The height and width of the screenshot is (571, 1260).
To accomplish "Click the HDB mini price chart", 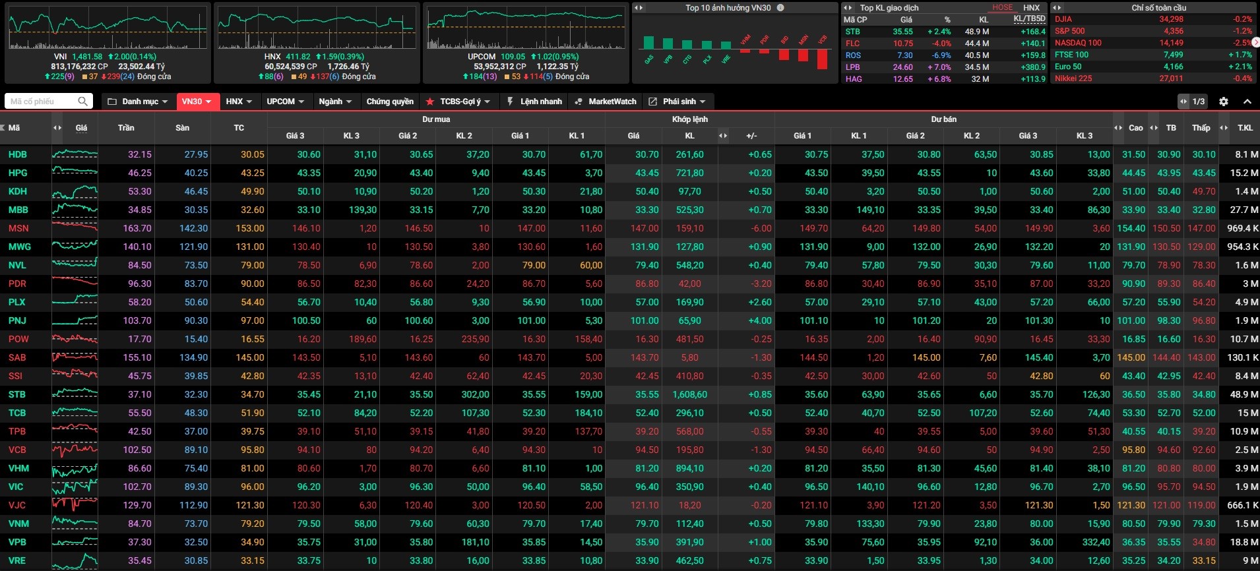I will 75,154.
